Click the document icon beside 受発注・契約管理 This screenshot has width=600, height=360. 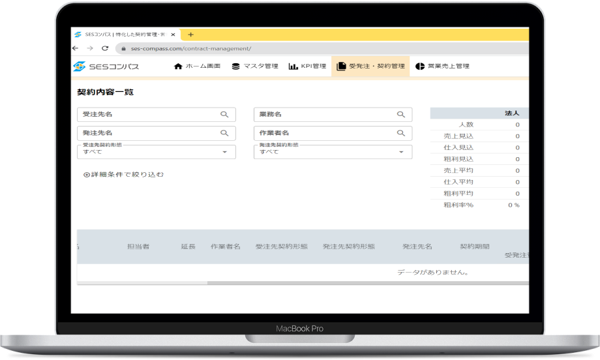pos(341,66)
